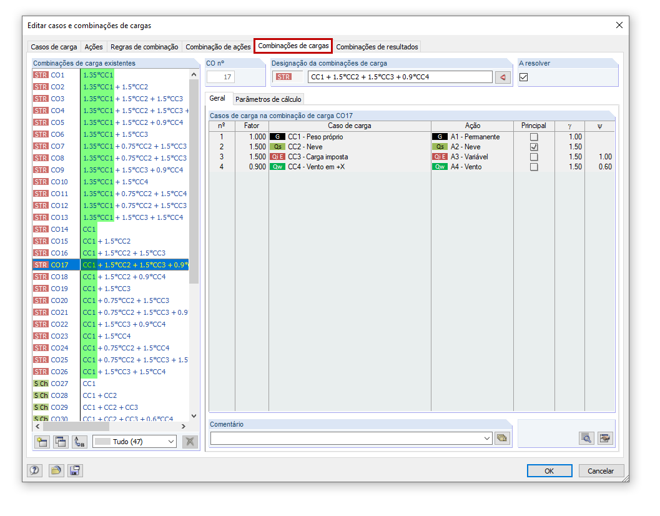This screenshot has width=660, height=516.
Task: Open the help button in the dialog
Action: [x=34, y=470]
